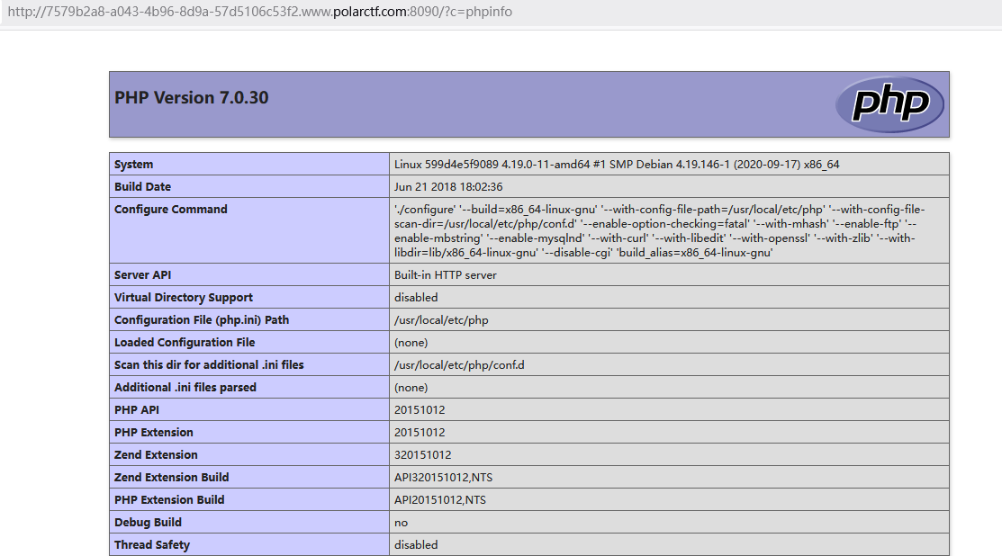1002x556 pixels.
Task: Select the disabled value for Virtual Directory Support
Action: pyautogui.click(x=416, y=298)
